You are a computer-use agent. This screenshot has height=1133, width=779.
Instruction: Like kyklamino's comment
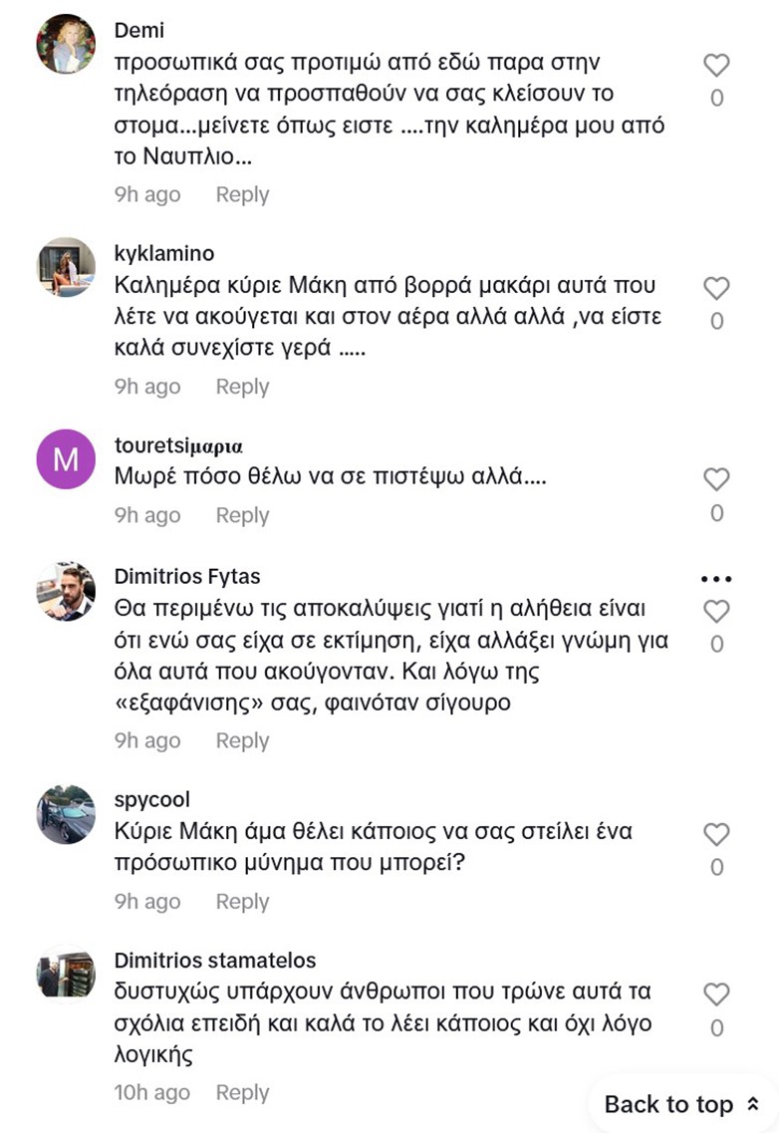point(716,289)
